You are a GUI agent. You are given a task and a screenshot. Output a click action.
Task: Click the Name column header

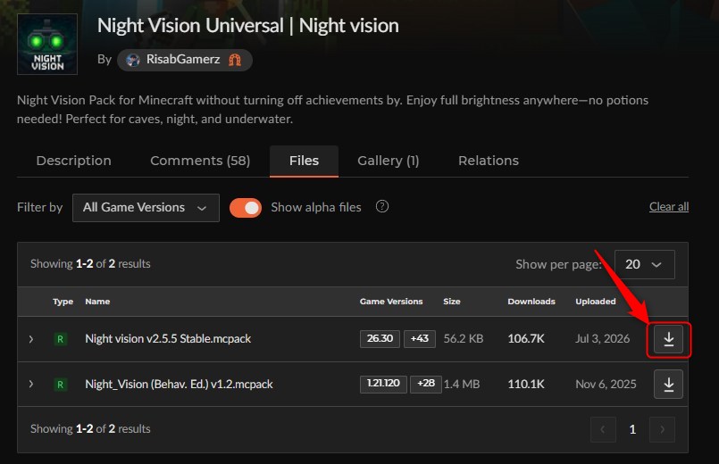[x=97, y=302]
